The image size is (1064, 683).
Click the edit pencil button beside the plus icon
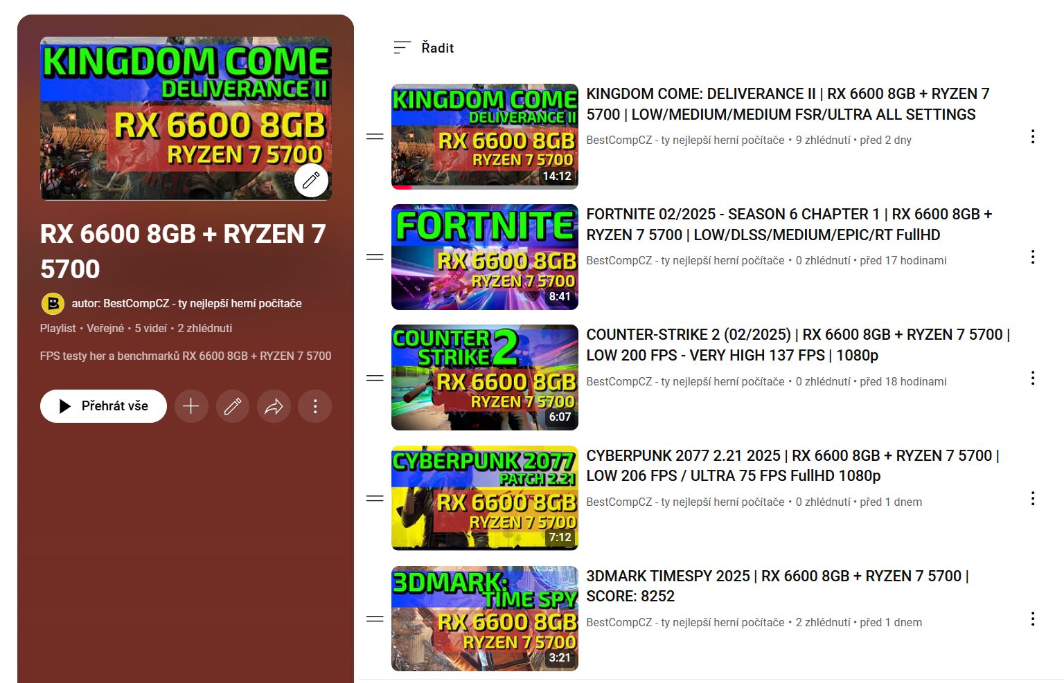[233, 406]
